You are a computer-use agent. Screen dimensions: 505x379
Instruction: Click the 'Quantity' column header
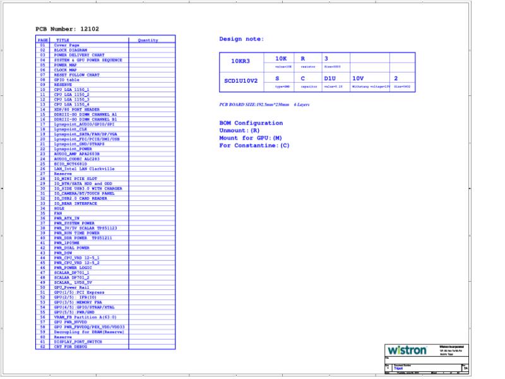pyautogui.click(x=148, y=40)
